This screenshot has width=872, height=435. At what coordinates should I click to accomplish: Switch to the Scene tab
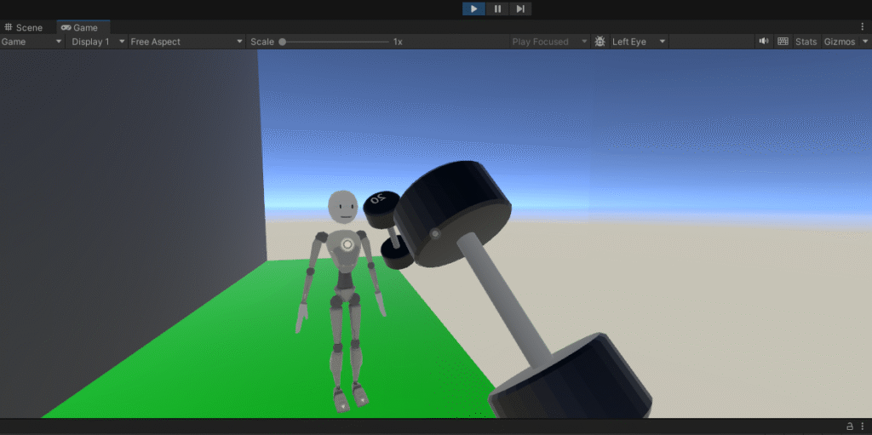(23, 28)
